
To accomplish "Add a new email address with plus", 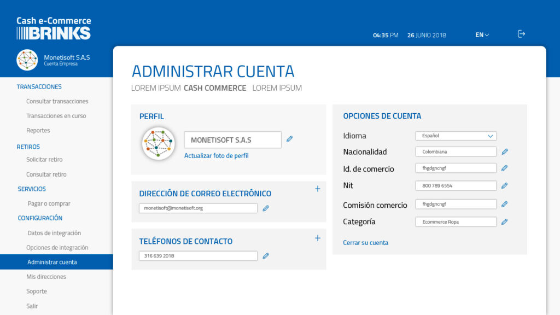I will 317,189.
